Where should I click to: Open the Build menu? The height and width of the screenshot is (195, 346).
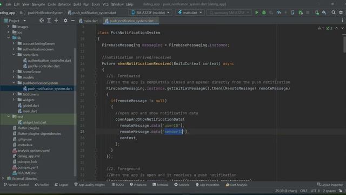(x=77, y=4)
